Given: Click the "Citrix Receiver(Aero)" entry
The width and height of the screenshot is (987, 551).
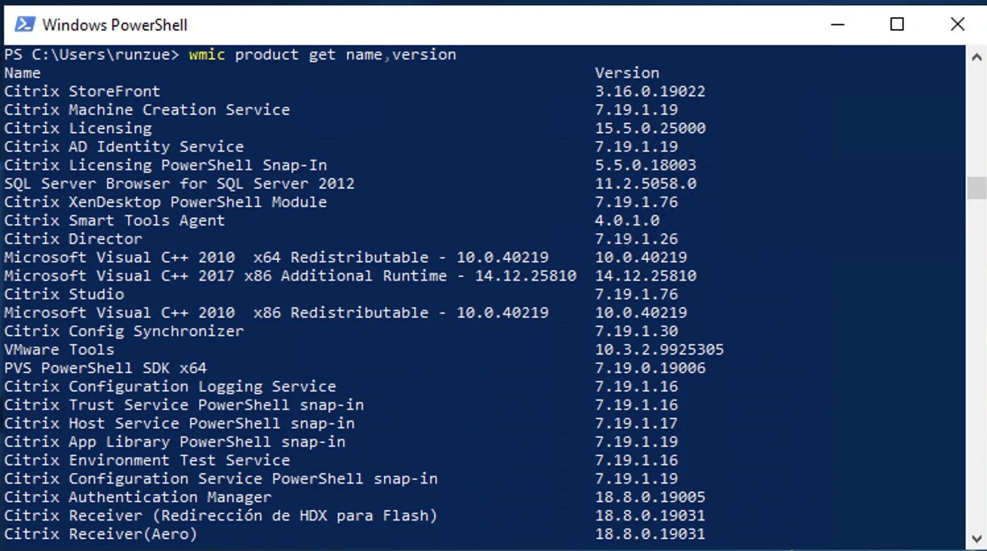Looking at the screenshot, I should point(100,535).
